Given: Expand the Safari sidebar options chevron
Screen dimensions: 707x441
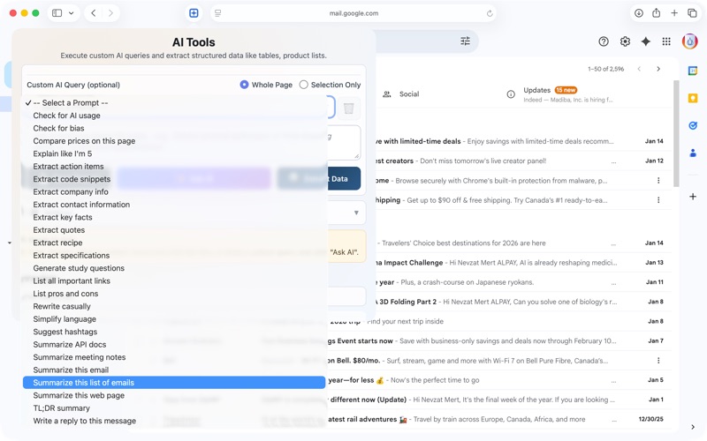Looking at the screenshot, I should click(72, 13).
